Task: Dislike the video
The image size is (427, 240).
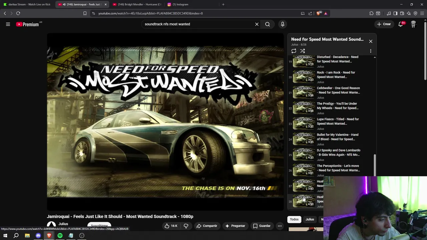Action: (x=186, y=226)
